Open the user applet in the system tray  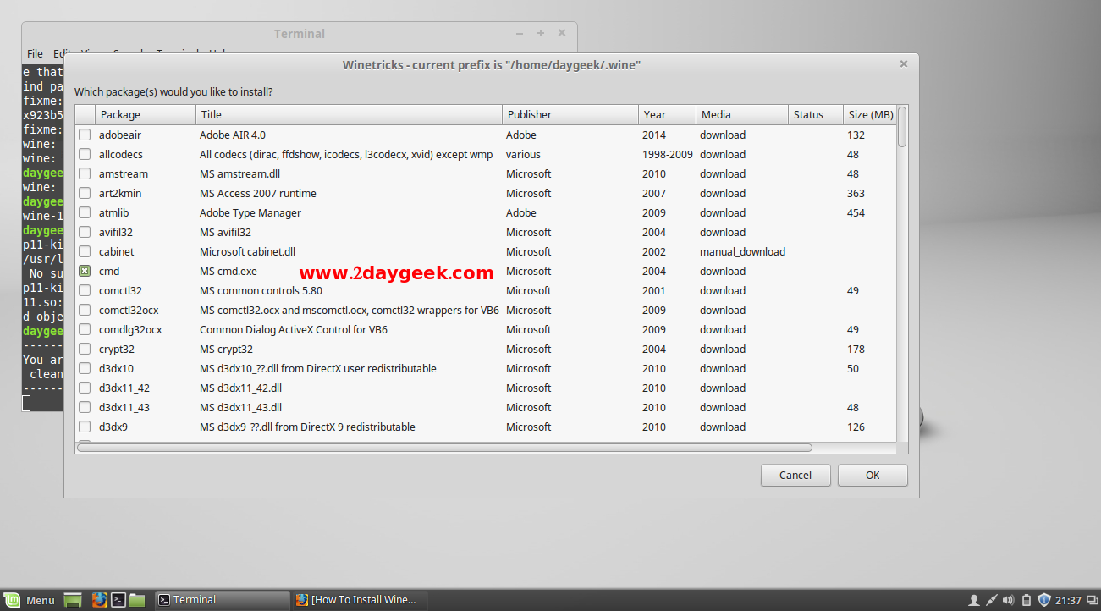point(974,600)
